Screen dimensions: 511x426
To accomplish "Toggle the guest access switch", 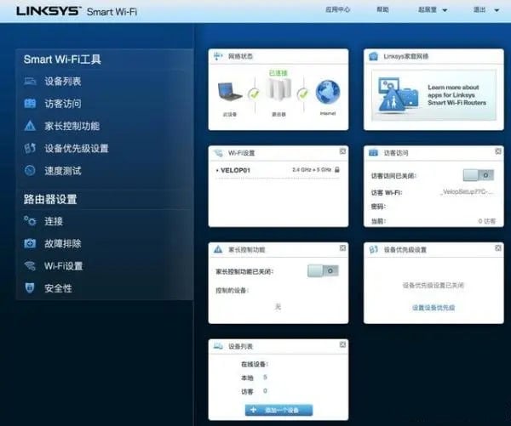I will pyautogui.click(x=479, y=175).
